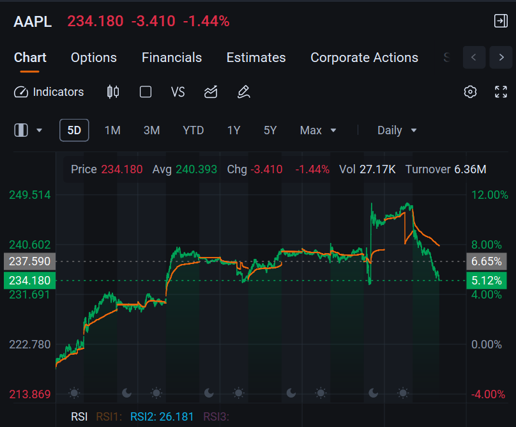Open the Financials tab
The height and width of the screenshot is (427, 516).
(172, 58)
